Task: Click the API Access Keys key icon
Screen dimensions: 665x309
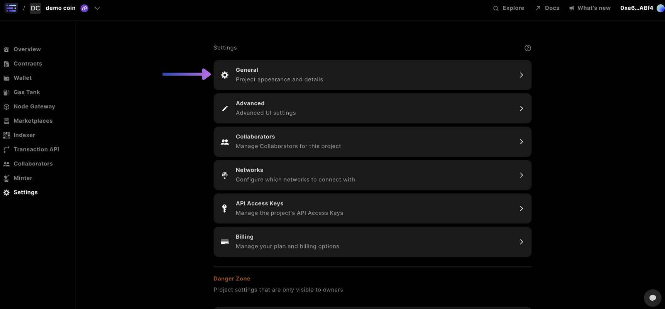Action: click(x=225, y=208)
